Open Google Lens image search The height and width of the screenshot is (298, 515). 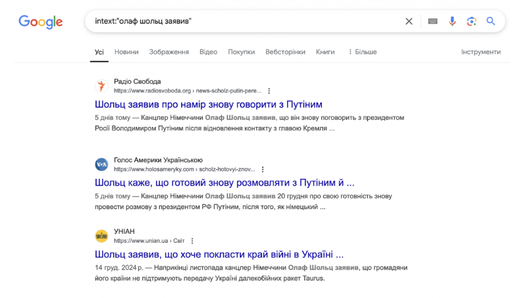pyautogui.click(x=472, y=21)
